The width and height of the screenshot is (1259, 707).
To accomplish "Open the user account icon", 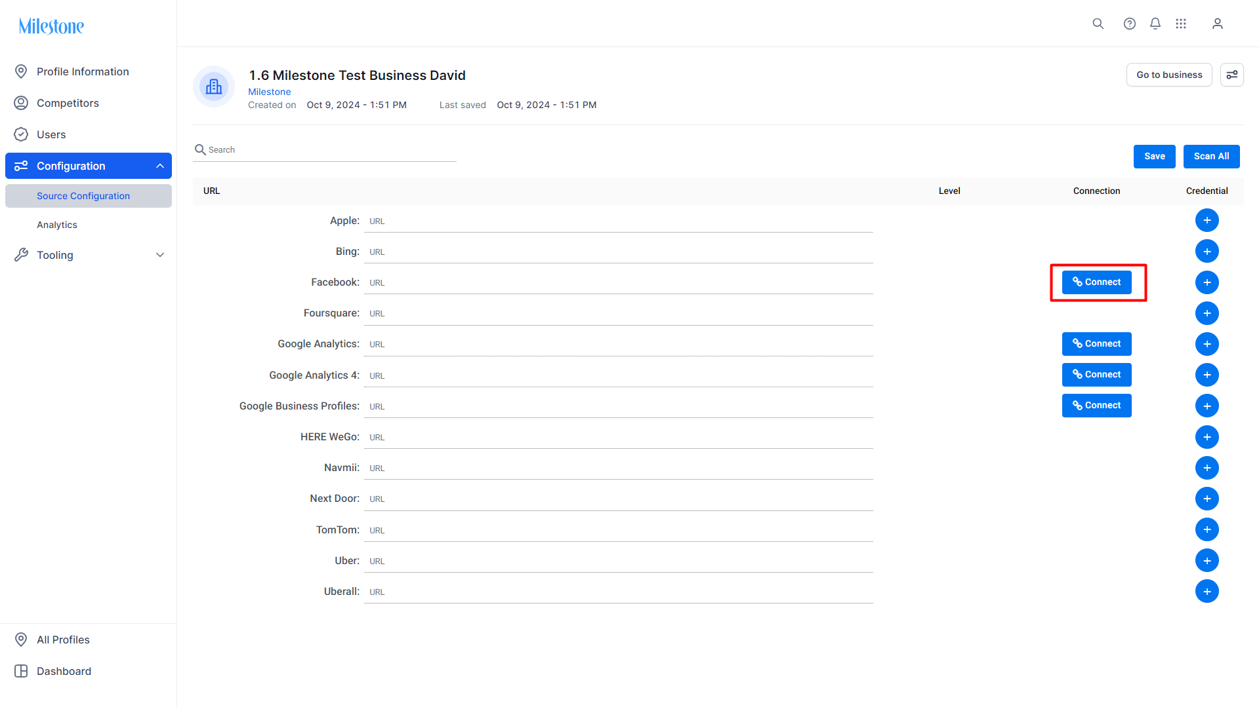I will [1218, 24].
